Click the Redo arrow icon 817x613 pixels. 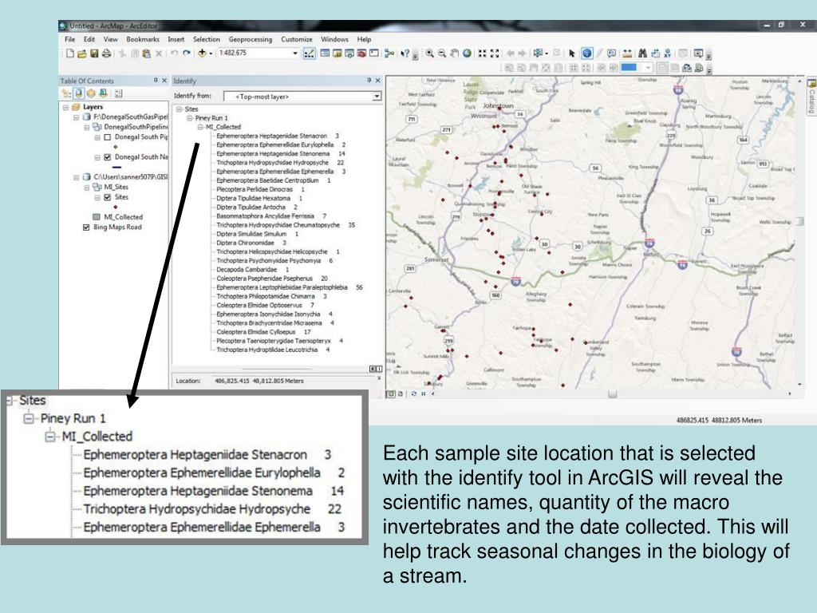186,53
